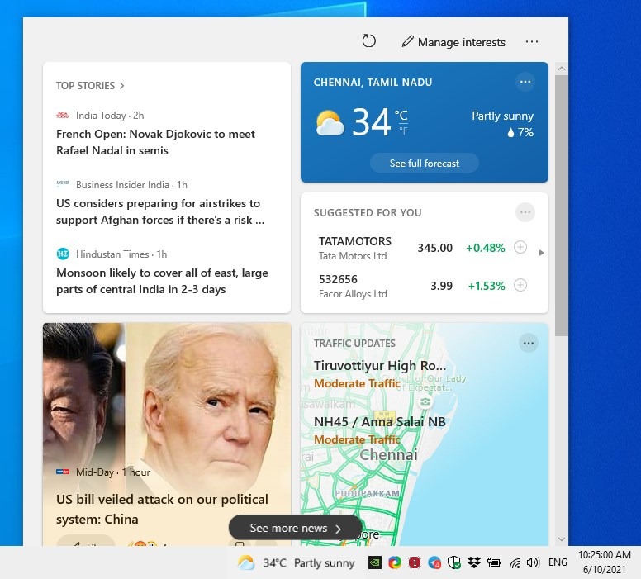Open battery status tray icon
Image resolution: width=641 pixels, height=579 pixels.
[493, 562]
